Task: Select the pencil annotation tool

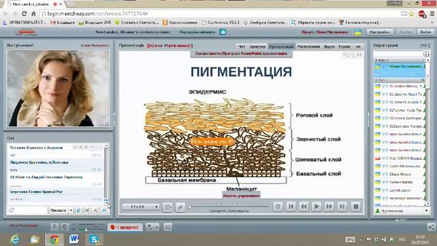Action: (180, 207)
